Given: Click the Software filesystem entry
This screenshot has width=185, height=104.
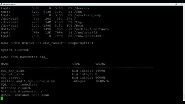Looking at the screenshot, I should coord(8,29).
